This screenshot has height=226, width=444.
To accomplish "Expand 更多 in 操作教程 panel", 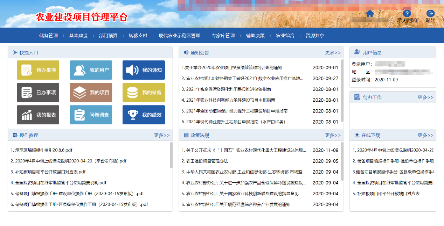I will click(x=162, y=135).
